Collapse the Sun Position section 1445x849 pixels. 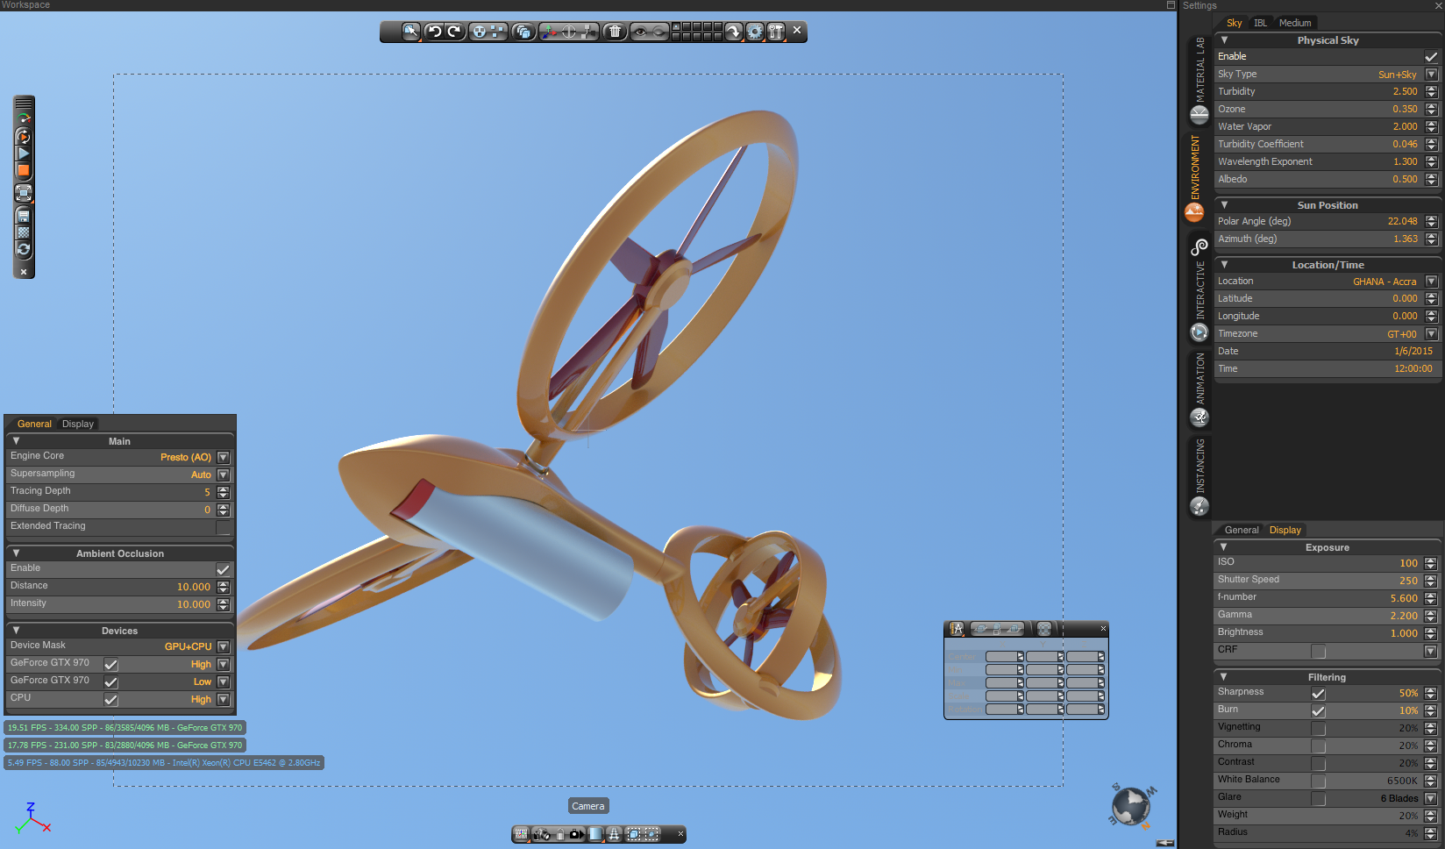pos(1224,205)
